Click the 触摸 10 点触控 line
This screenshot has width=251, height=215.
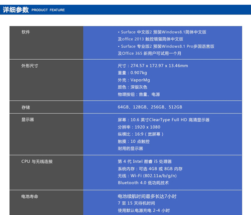[x=134, y=141]
